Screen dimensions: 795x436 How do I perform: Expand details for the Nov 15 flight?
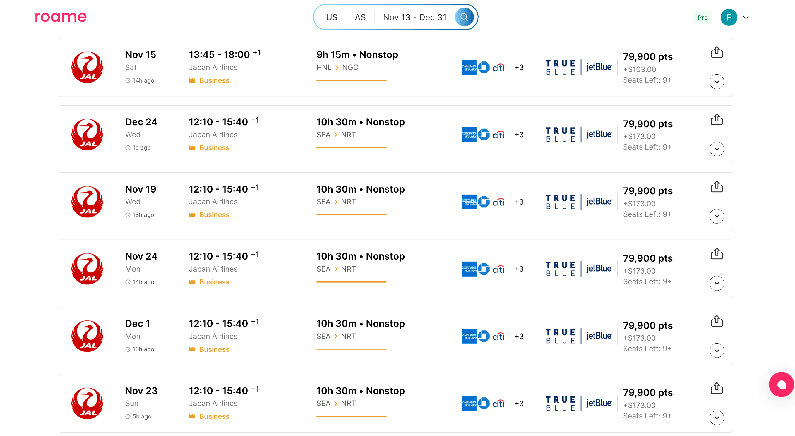pos(716,82)
